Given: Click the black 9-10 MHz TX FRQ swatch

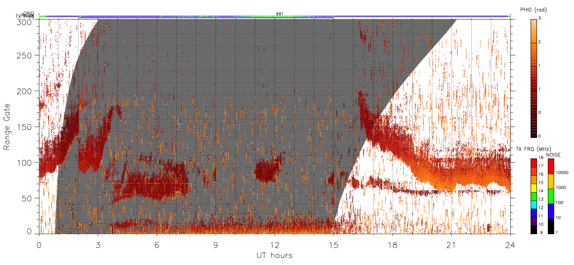Looking at the screenshot, I should point(533,229).
